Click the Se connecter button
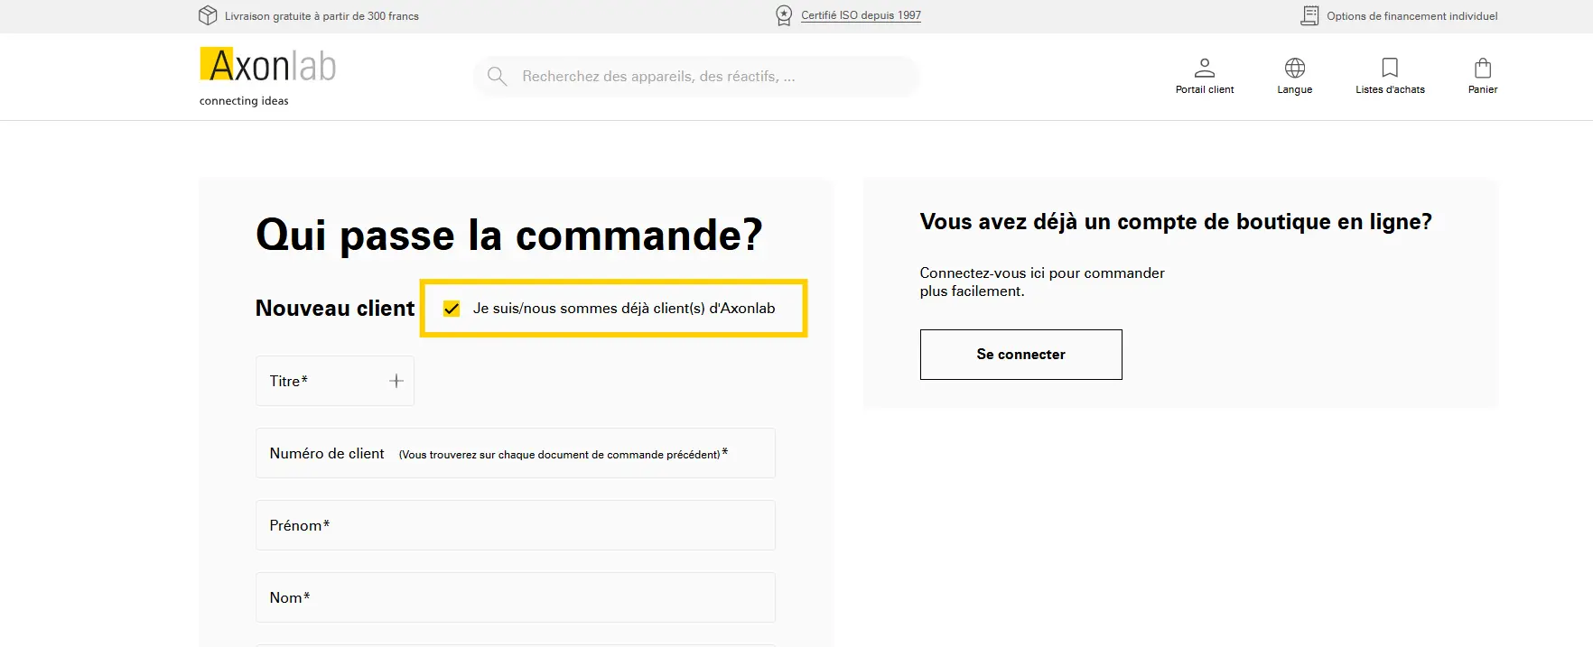 (x=1020, y=355)
